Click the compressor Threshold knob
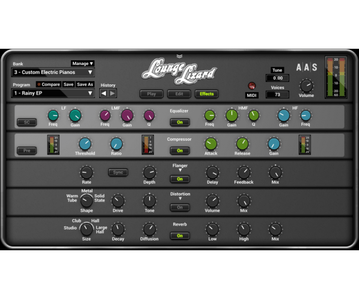359x299 pixels. coord(85,144)
